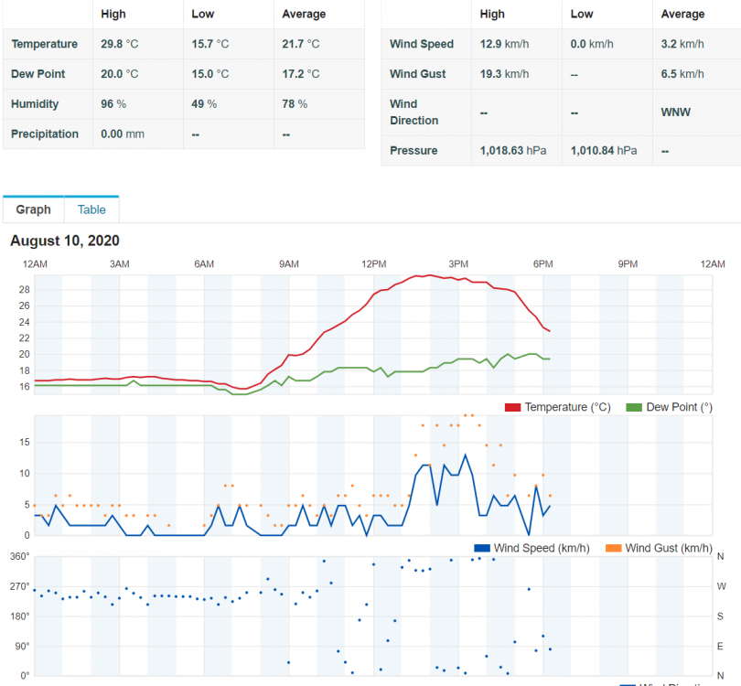Toggle the Dew Point legend label
The width and height of the screenshot is (741, 686).
[x=679, y=407]
